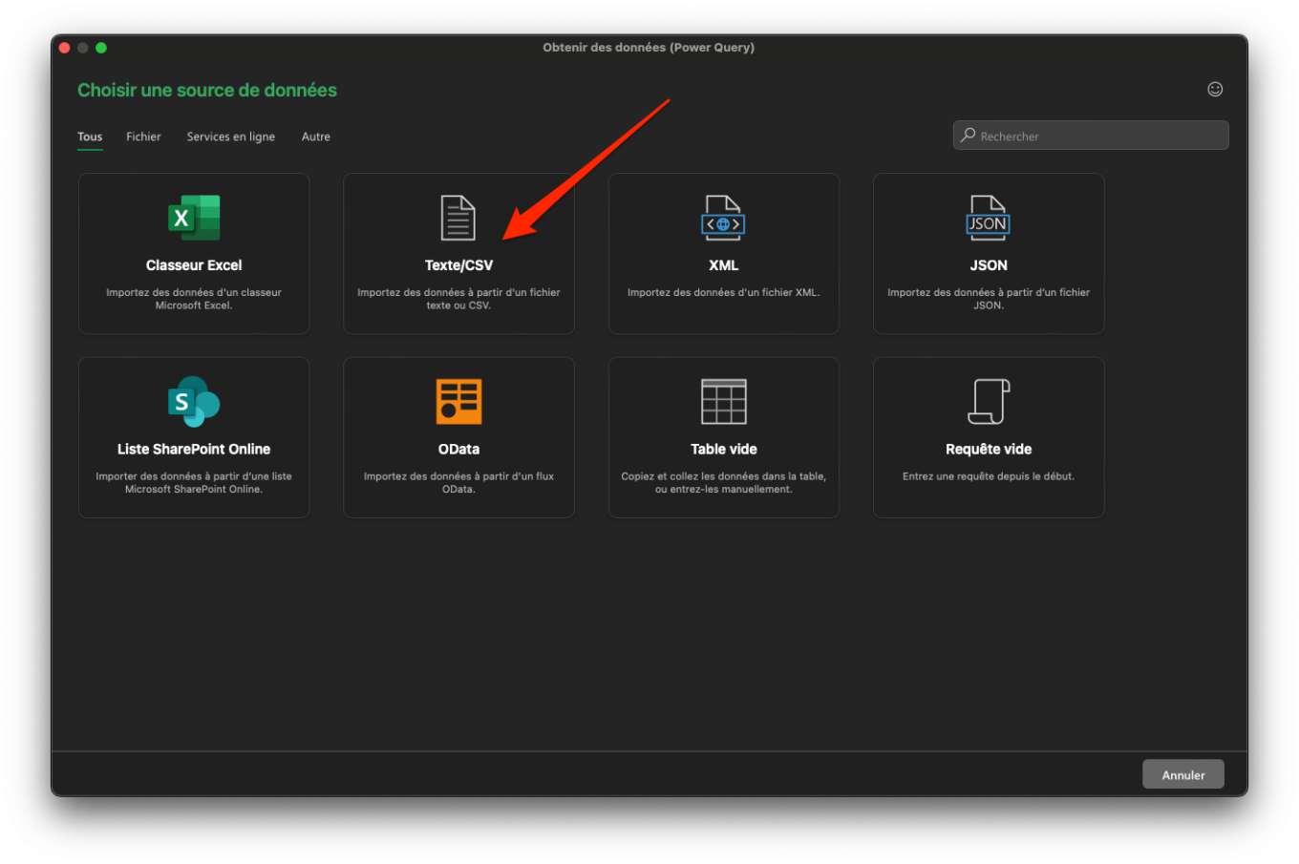
Task: Click the JSON card title
Action: pos(989,265)
